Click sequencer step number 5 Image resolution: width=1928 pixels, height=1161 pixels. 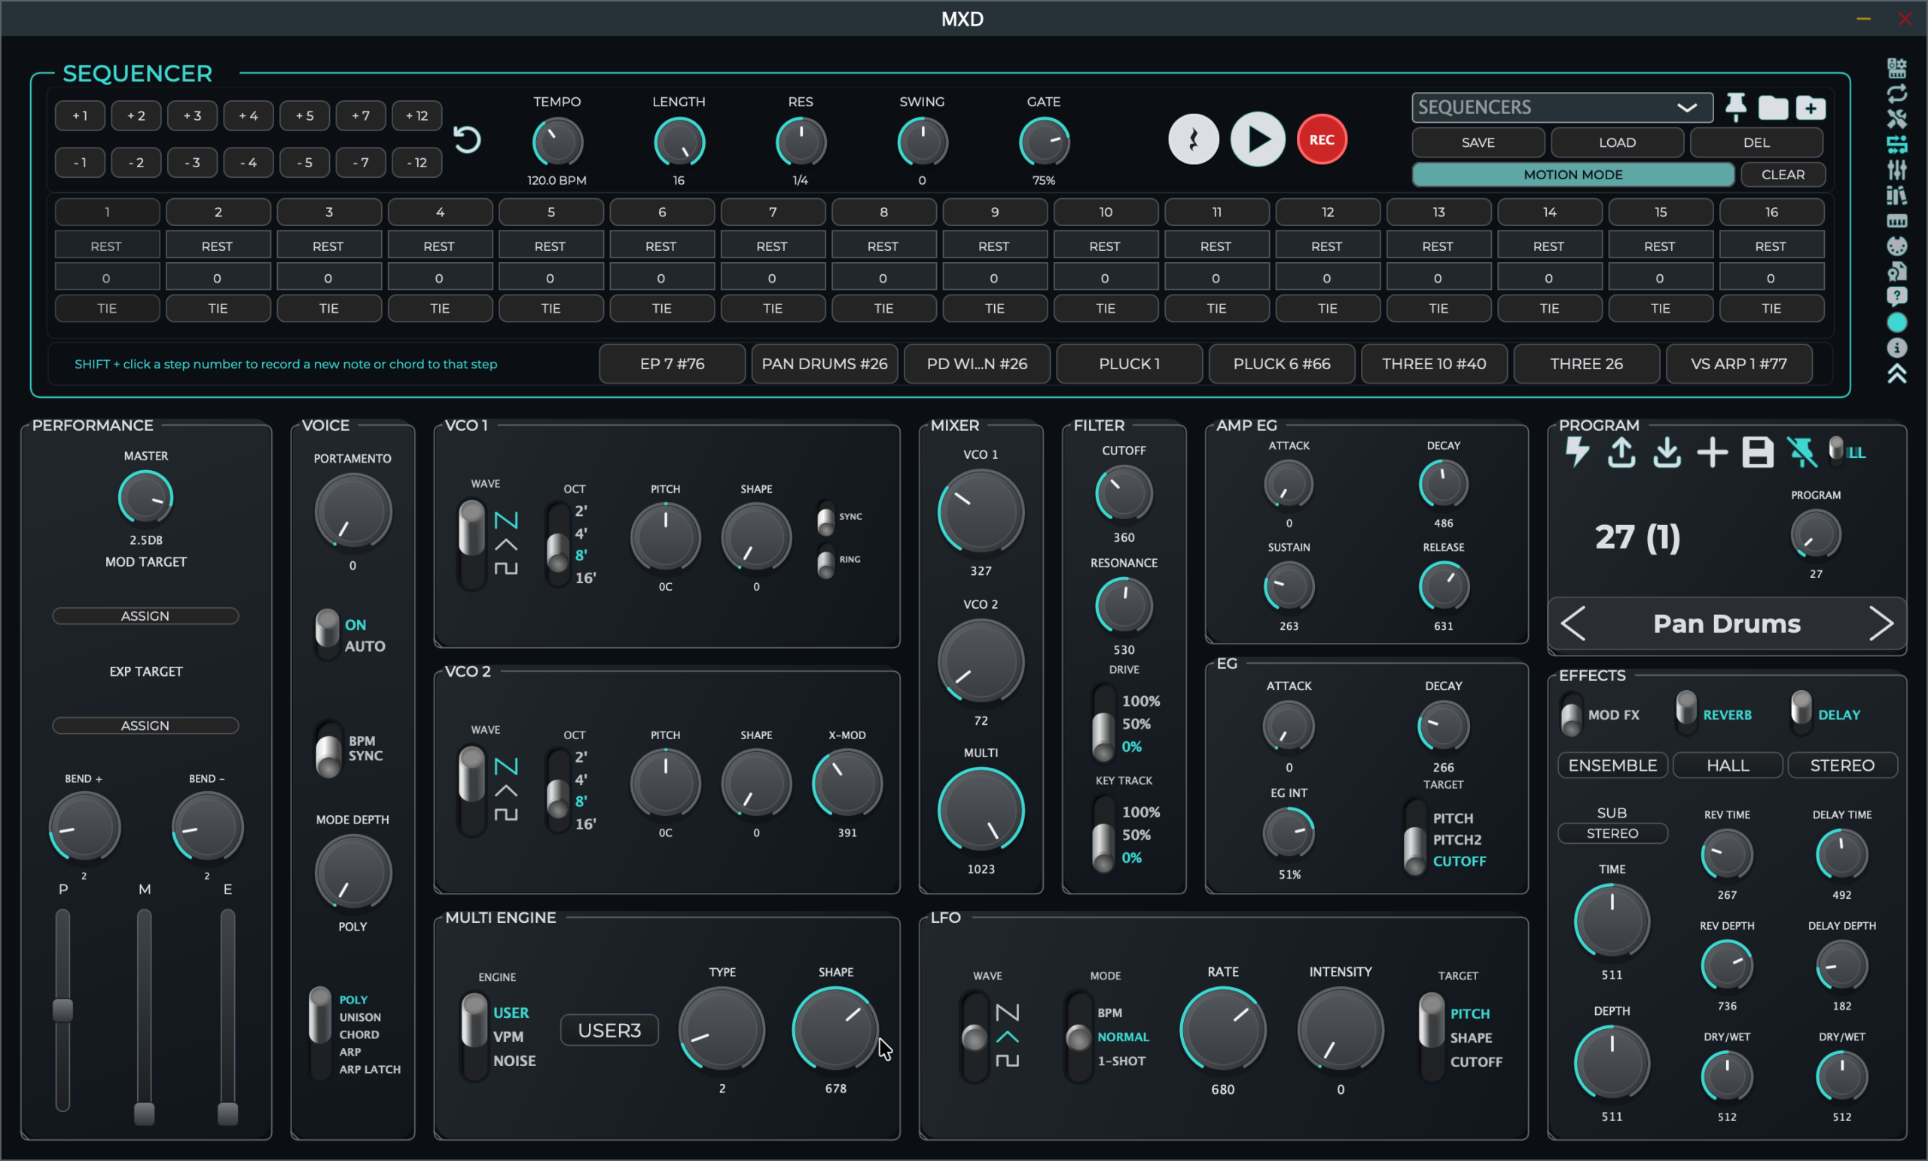tap(551, 212)
